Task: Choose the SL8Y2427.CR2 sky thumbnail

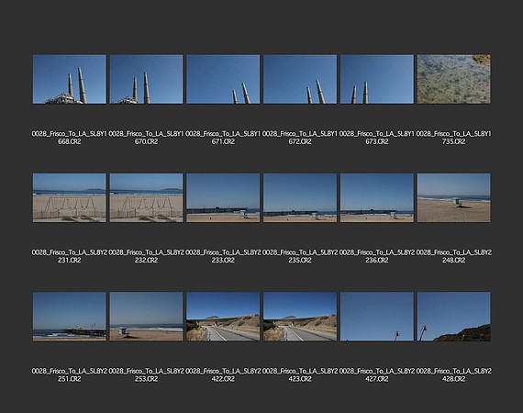Action: coord(377,317)
